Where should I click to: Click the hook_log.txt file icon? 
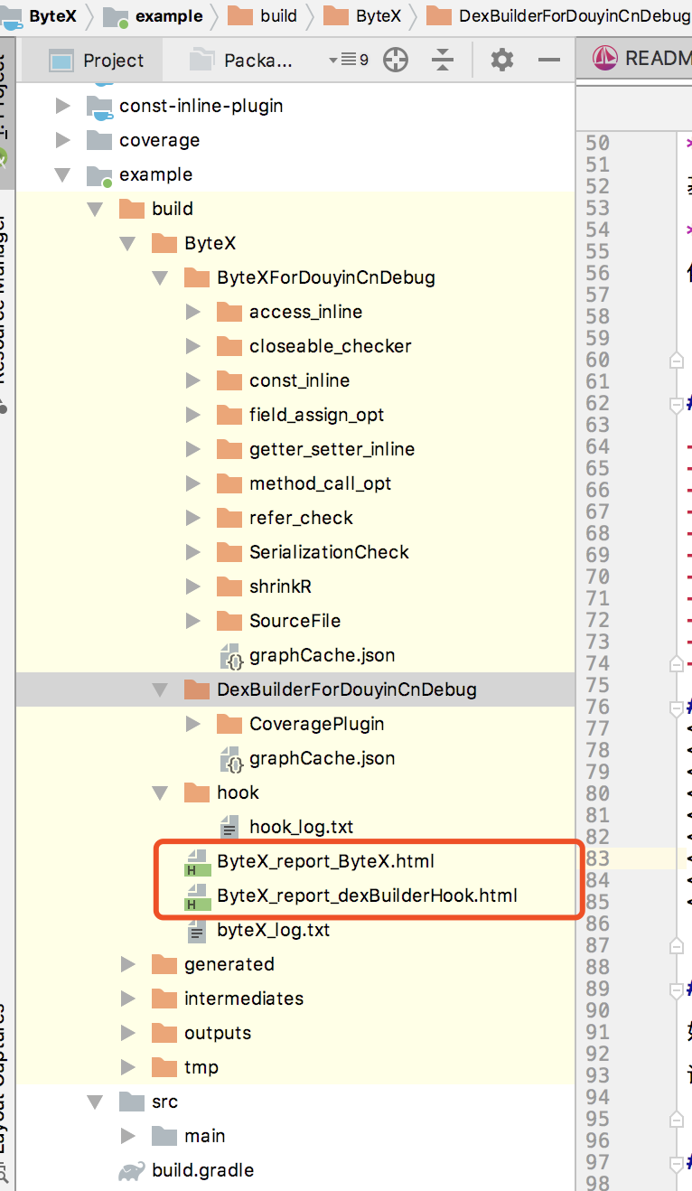(x=230, y=827)
